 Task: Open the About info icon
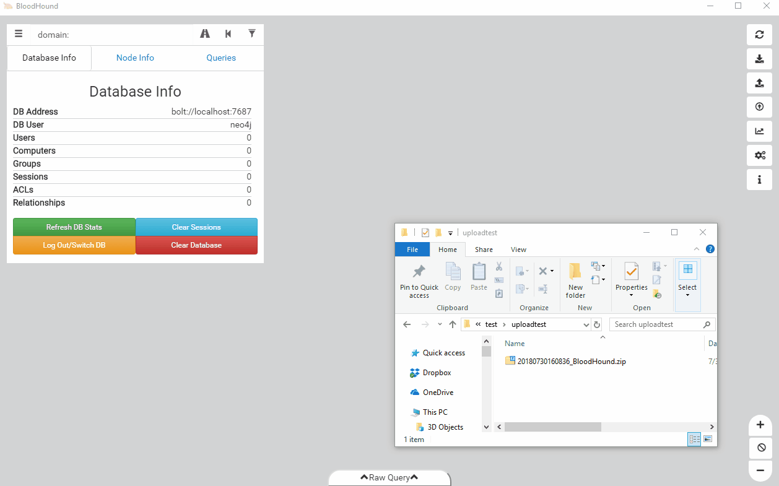point(759,180)
